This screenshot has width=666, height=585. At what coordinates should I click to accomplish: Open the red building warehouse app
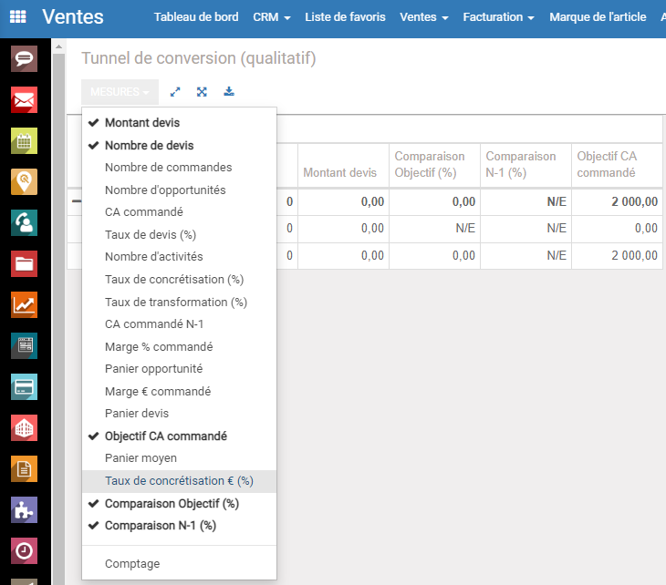(x=25, y=427)
